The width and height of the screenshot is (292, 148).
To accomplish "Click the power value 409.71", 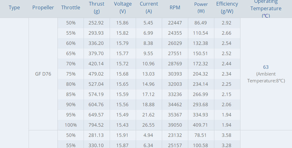I will click(x=201, y=125).
